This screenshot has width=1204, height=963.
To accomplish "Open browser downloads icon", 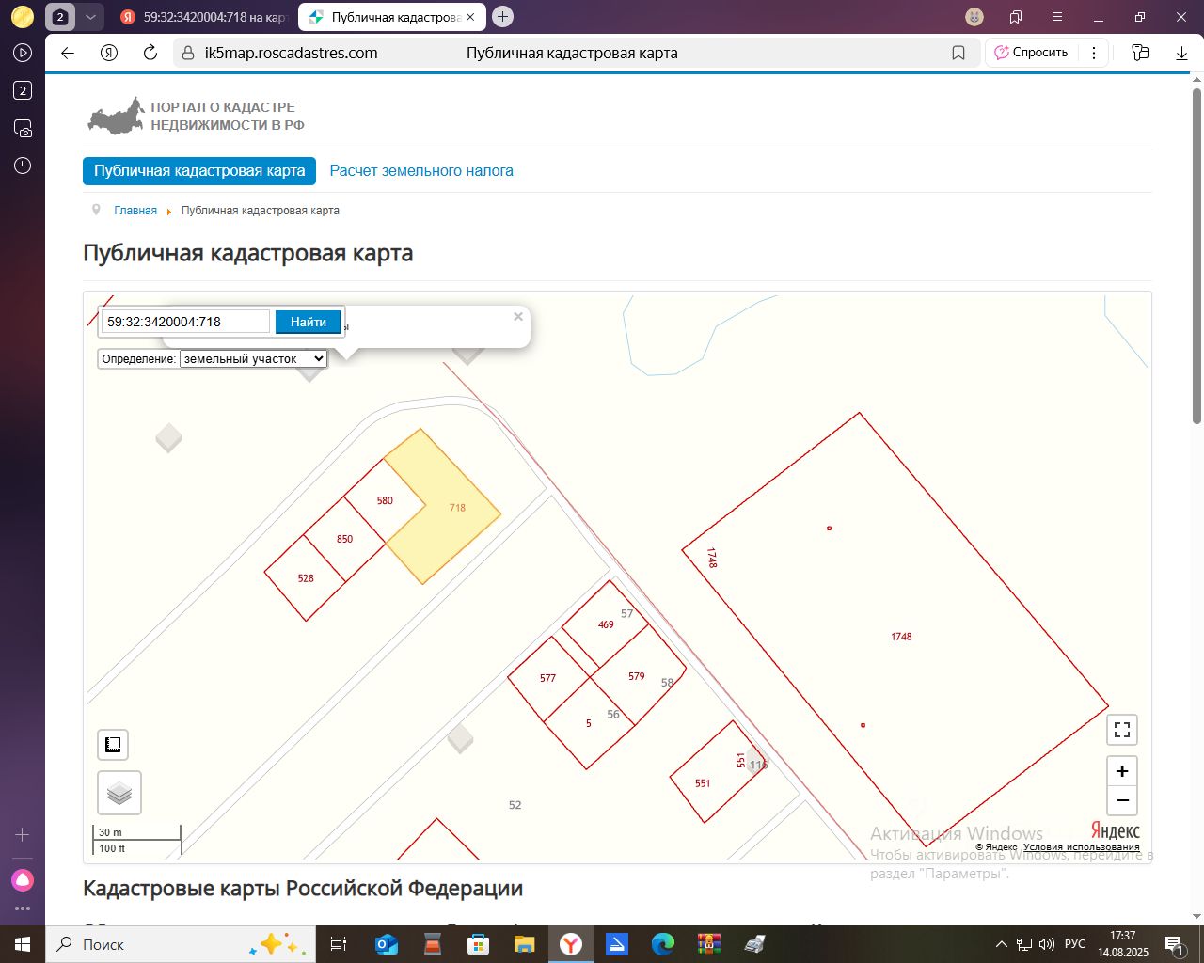I will click(x=1181, y=54).
